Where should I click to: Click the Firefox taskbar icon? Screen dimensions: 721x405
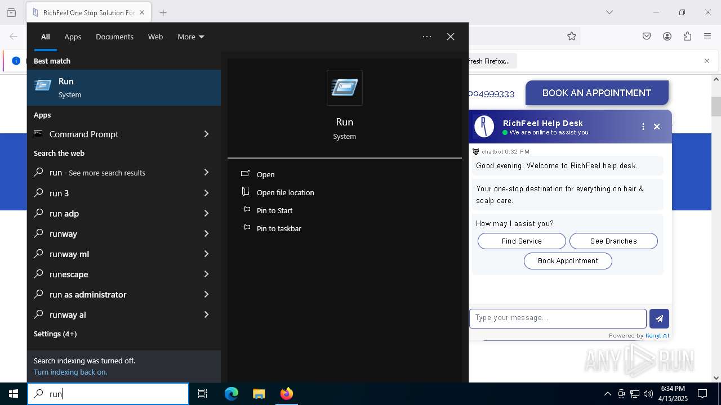point(286,394)
